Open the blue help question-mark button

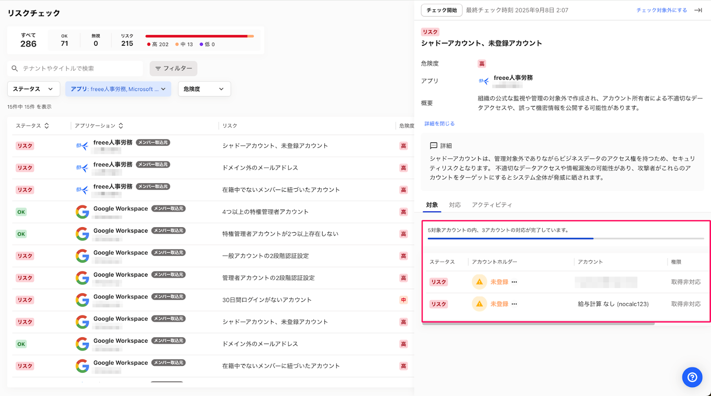coord(692,377)
